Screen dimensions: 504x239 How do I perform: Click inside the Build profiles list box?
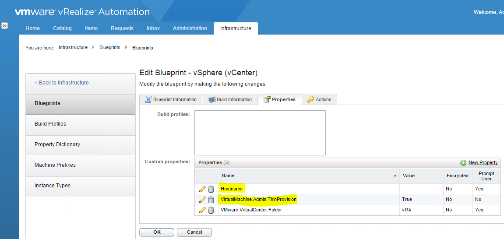(260, 133)
